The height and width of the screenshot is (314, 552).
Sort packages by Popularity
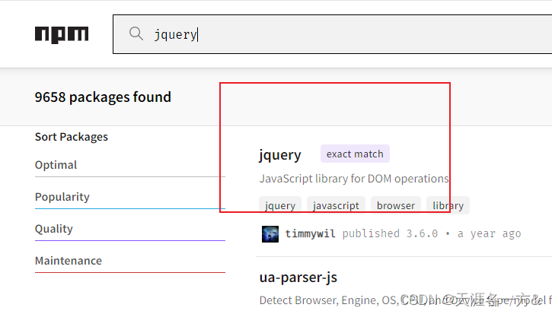[62, 197]
